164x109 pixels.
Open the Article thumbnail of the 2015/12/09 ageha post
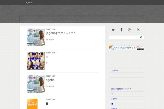point(36,84)
